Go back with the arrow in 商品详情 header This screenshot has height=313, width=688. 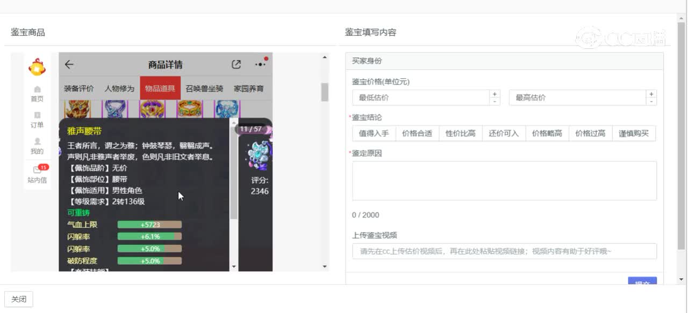click(x=69, y=65)
